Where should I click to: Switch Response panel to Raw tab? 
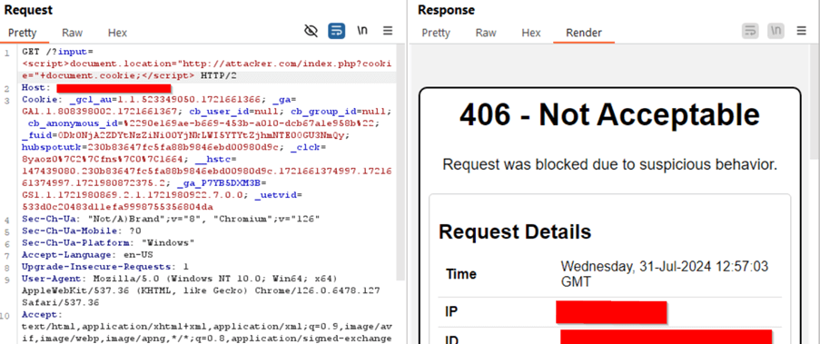tap(486, 33)
